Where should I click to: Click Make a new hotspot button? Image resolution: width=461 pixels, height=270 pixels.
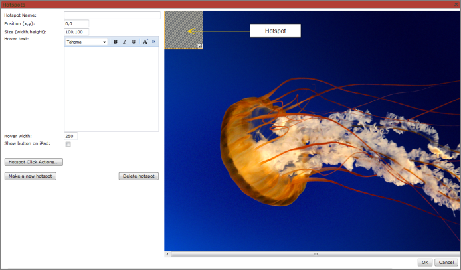click(x=31, y=176)
